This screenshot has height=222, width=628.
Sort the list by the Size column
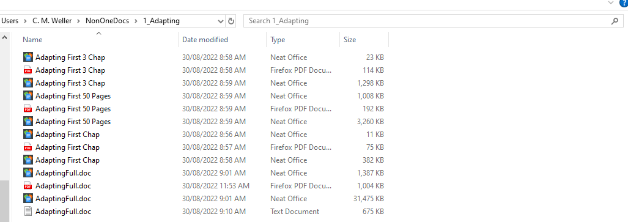(x=350, y=40)
